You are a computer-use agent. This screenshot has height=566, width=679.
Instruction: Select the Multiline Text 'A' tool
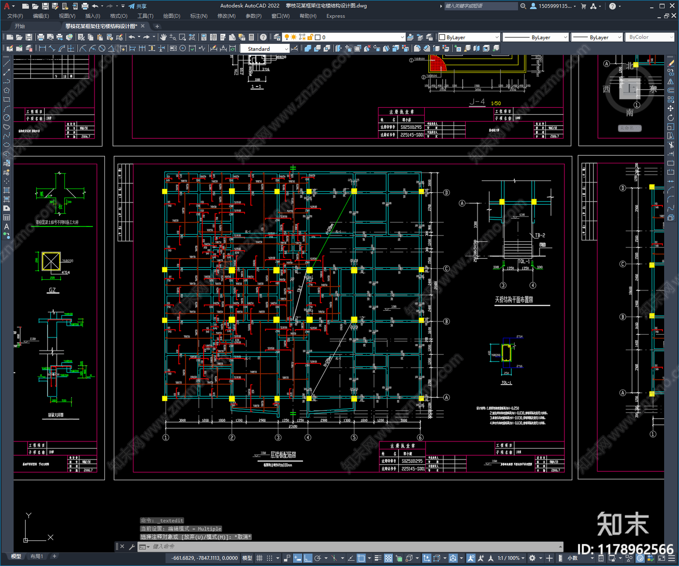(x=6, y=227)
